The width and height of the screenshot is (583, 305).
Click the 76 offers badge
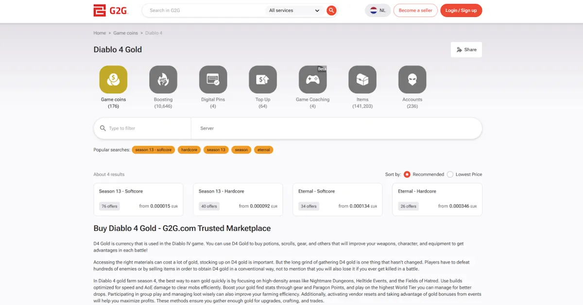pos(109,206)
